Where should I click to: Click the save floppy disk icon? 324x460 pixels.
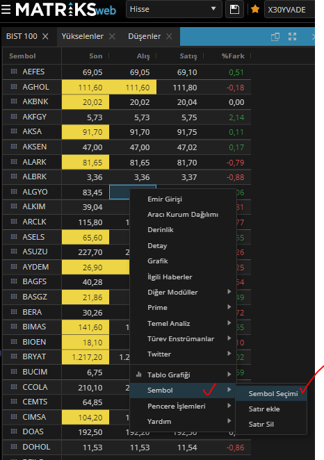coord(234,10)
